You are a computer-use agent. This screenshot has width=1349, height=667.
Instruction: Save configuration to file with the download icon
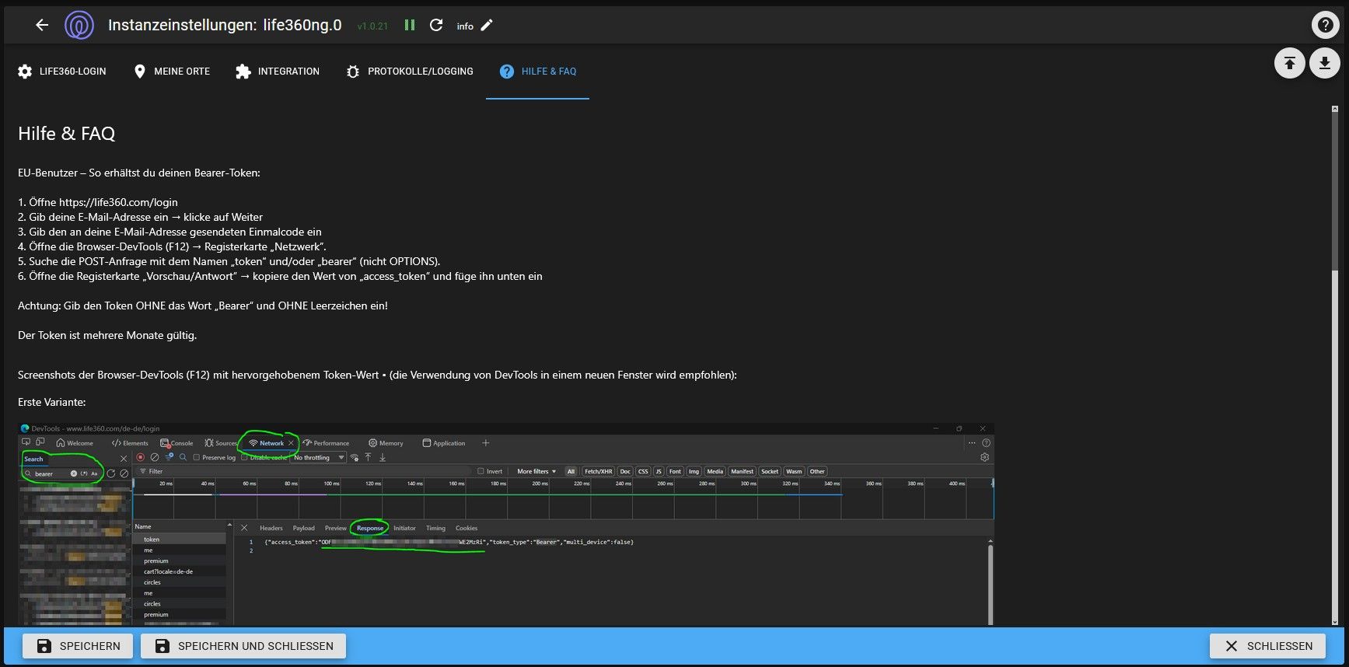point(1325,63)
